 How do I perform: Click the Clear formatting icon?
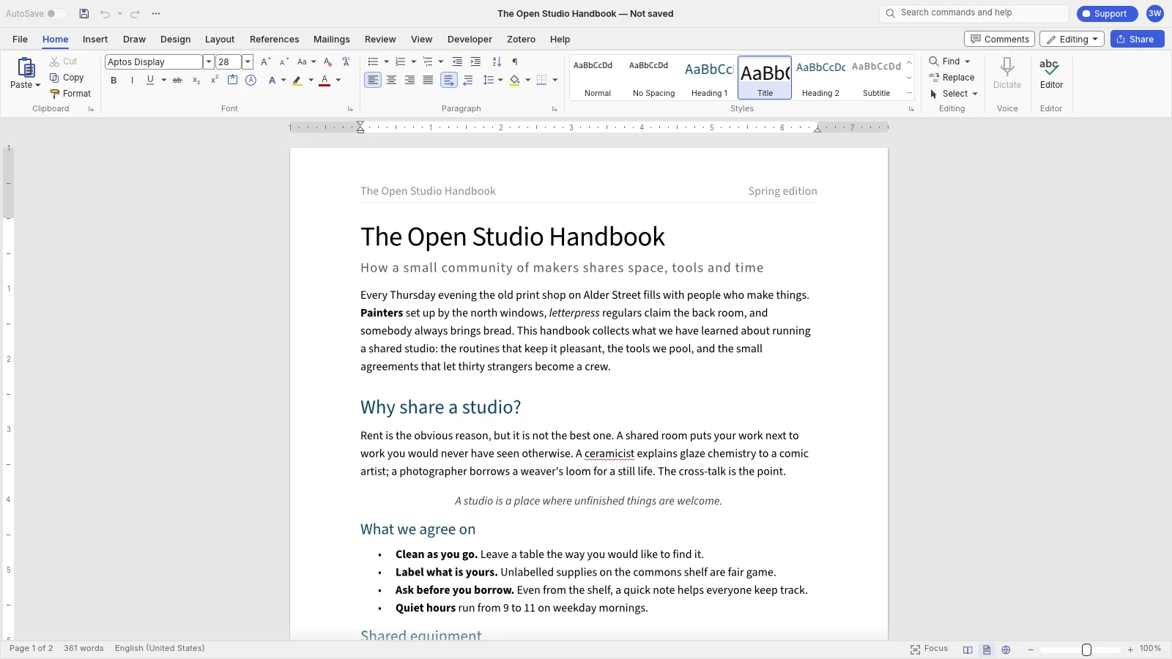pyautogui.click(x=327, y=62)
